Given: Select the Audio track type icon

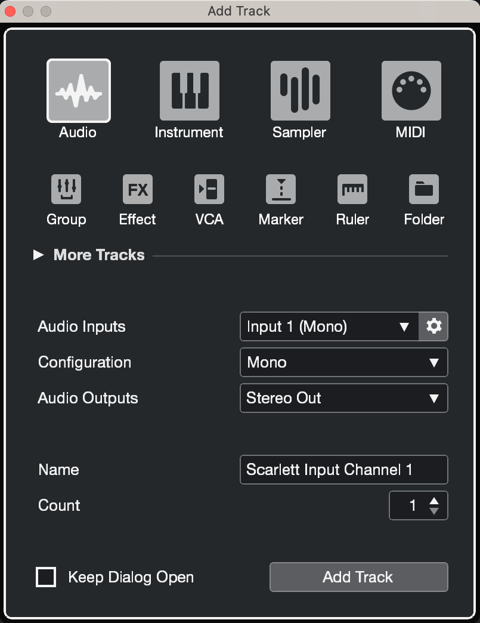Looking at the screenshot, I should (78, 91).
